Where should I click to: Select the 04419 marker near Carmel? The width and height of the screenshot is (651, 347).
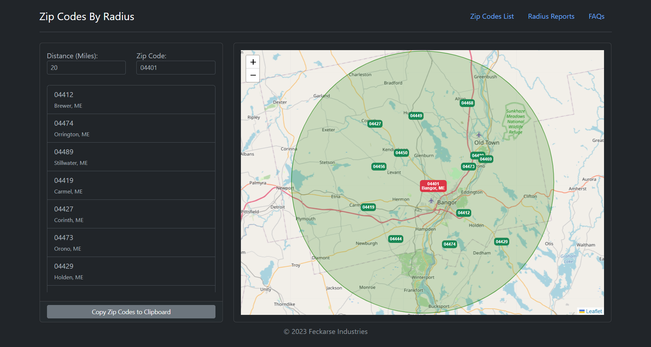368,207
